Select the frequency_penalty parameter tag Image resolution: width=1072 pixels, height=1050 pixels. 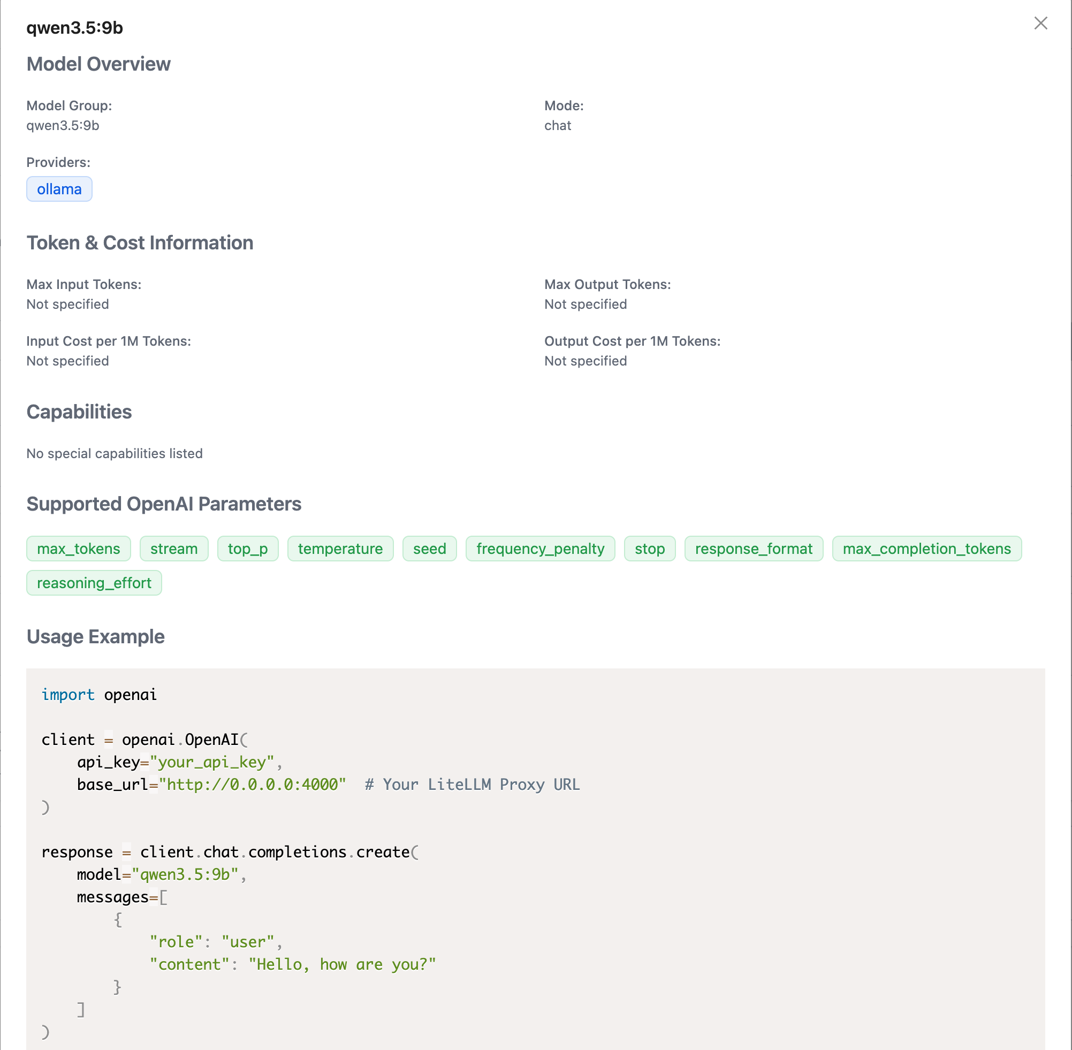click(540, 549)
